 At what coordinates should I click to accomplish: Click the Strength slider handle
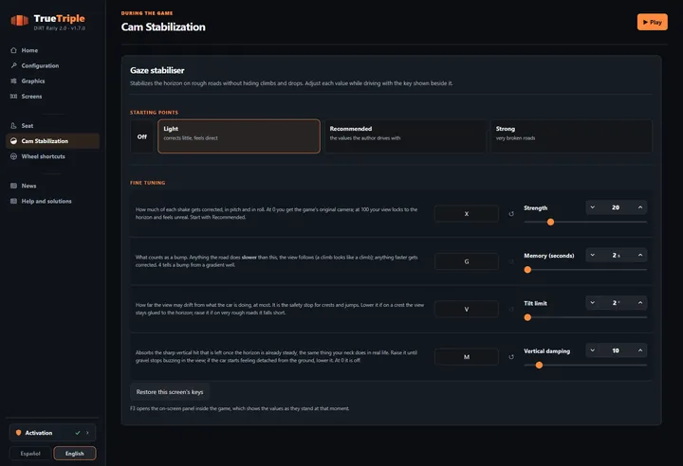coord(550,223)
